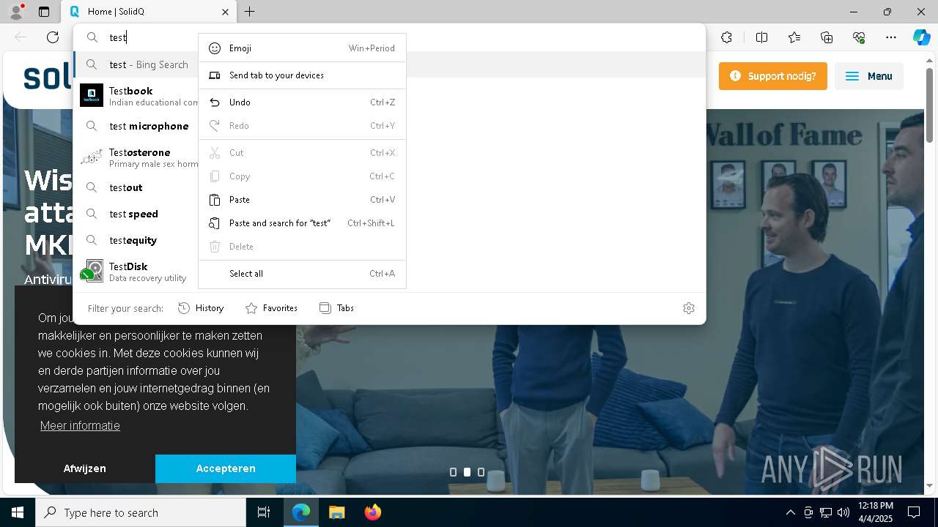Click the volume tray icon
This screenshot has width=938, height=527.
coord(843,512)
